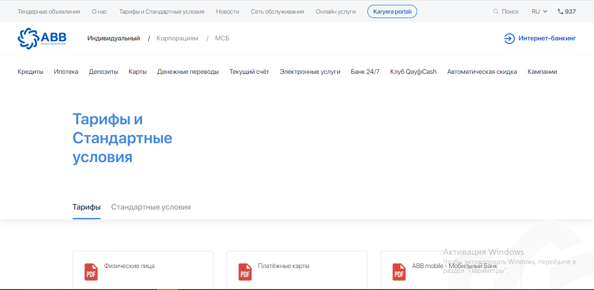The width and height of the screenshot is (594, 290).
Task: Click the Поиск search field
Action: [x=510, y=12]
